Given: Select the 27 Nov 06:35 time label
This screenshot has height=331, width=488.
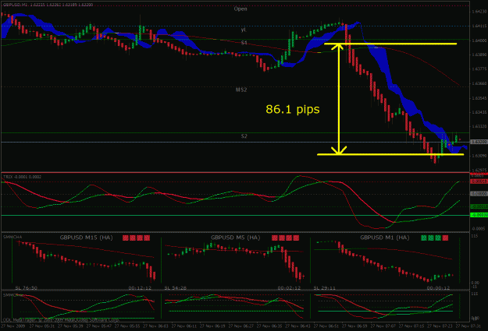Looking at the screenshot, I should [x=269, y=326].
